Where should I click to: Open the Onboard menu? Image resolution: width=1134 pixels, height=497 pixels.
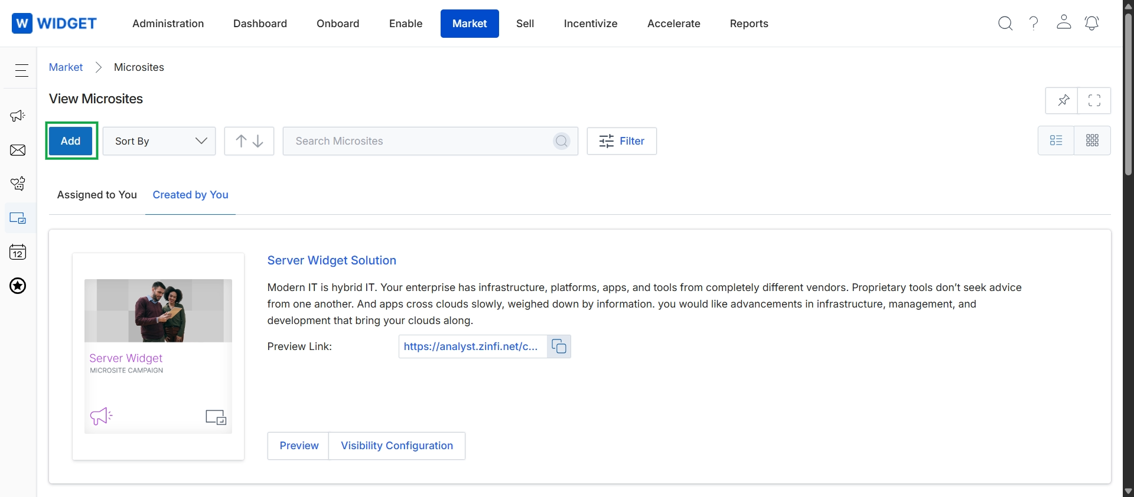coord(338,24)
